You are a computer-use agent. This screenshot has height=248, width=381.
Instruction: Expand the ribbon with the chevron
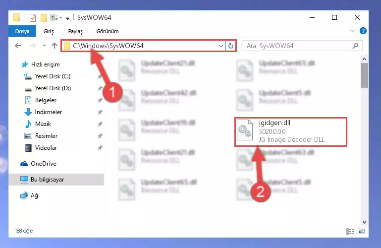pos(352,31)
